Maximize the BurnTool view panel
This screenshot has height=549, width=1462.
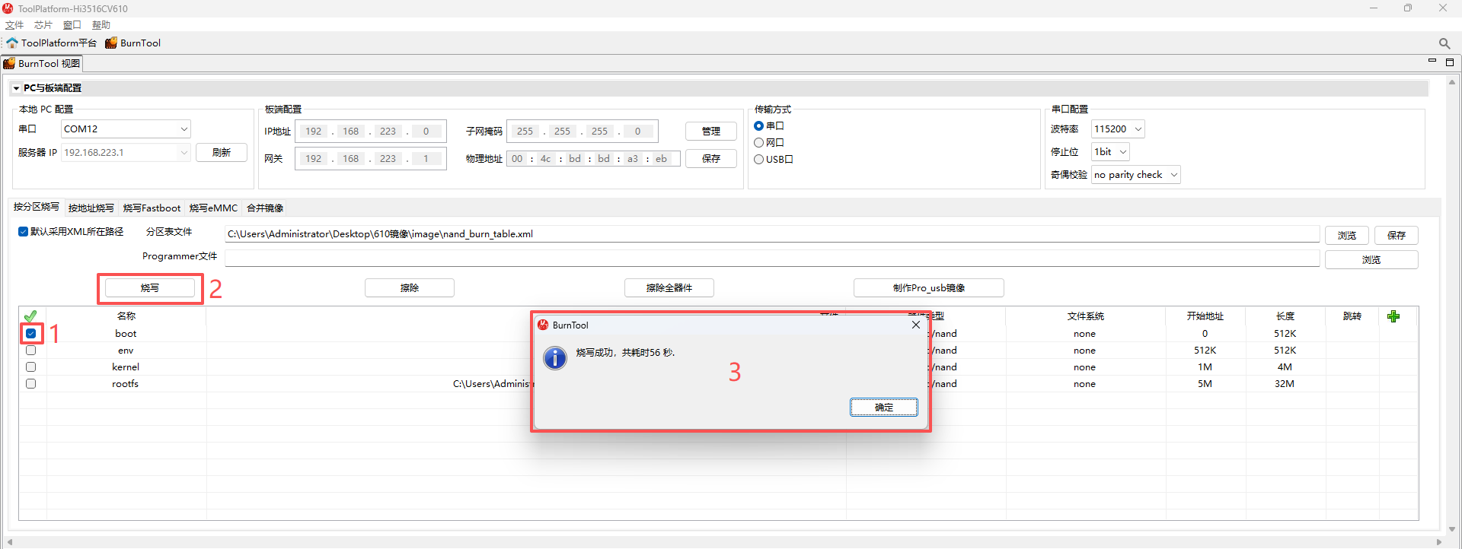tap(1450, 62)
